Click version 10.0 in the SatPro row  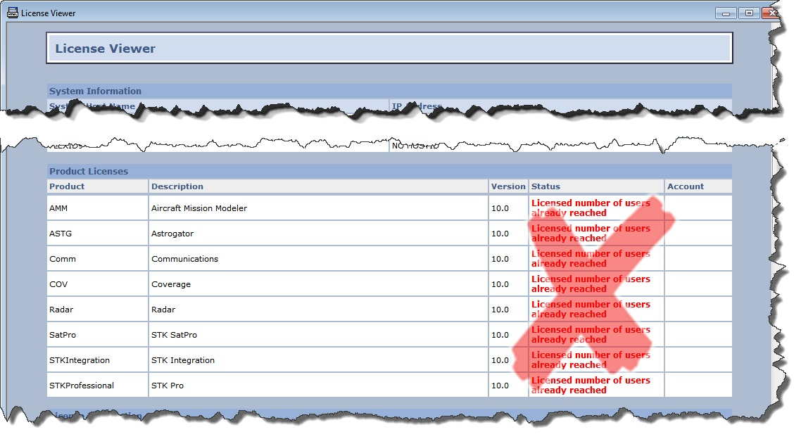click(500, 335)
